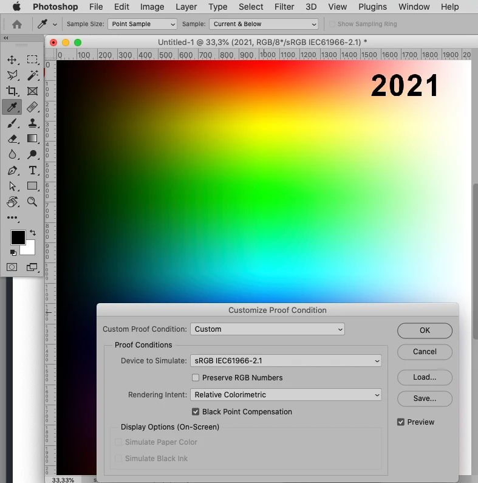Select the Rectangular Marquee tool
This screenshot has height=483, width=478.
click(x=32, y=60)
